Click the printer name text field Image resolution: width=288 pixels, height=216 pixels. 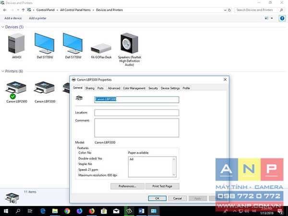point(136,99)
